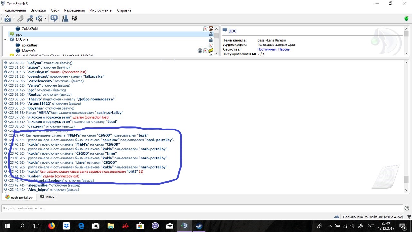Click the team logo badge on ZaMaZaN row

(x=211, y=29)
